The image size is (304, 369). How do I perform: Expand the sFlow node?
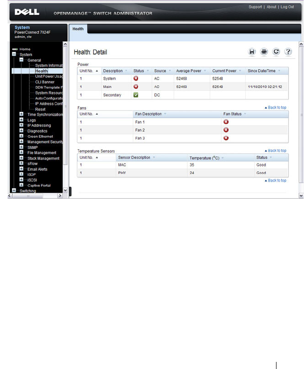point(21,163)
